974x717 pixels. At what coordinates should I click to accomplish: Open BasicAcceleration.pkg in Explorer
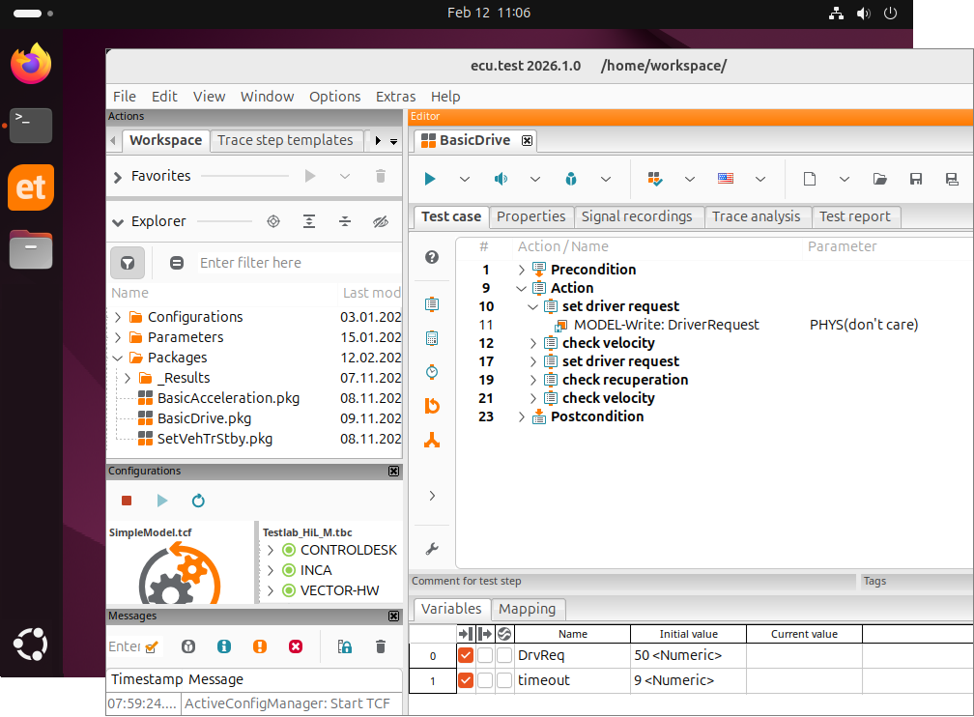click(x=228, y=397)
